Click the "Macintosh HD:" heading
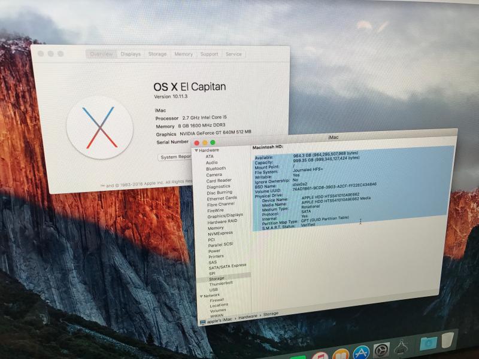 [x=268, y=147]
